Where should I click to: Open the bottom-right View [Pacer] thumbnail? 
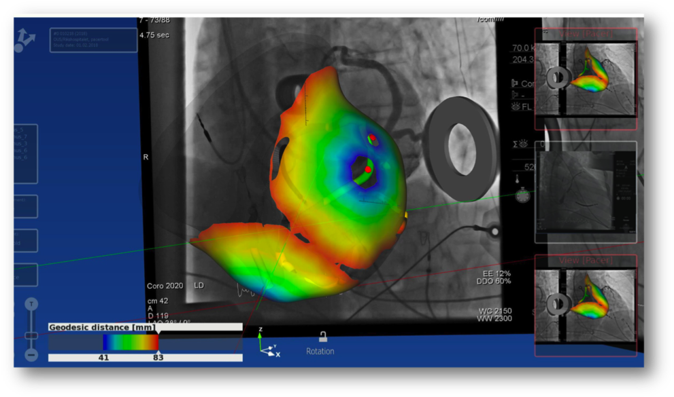click(x=586, y=305)
